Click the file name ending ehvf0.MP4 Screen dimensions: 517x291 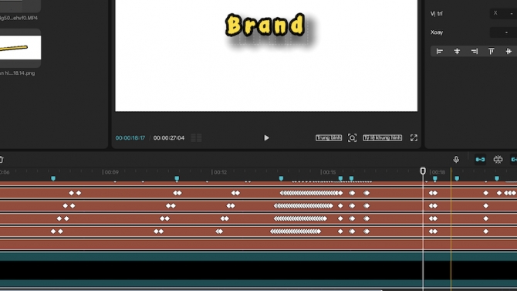click(19, 19)
